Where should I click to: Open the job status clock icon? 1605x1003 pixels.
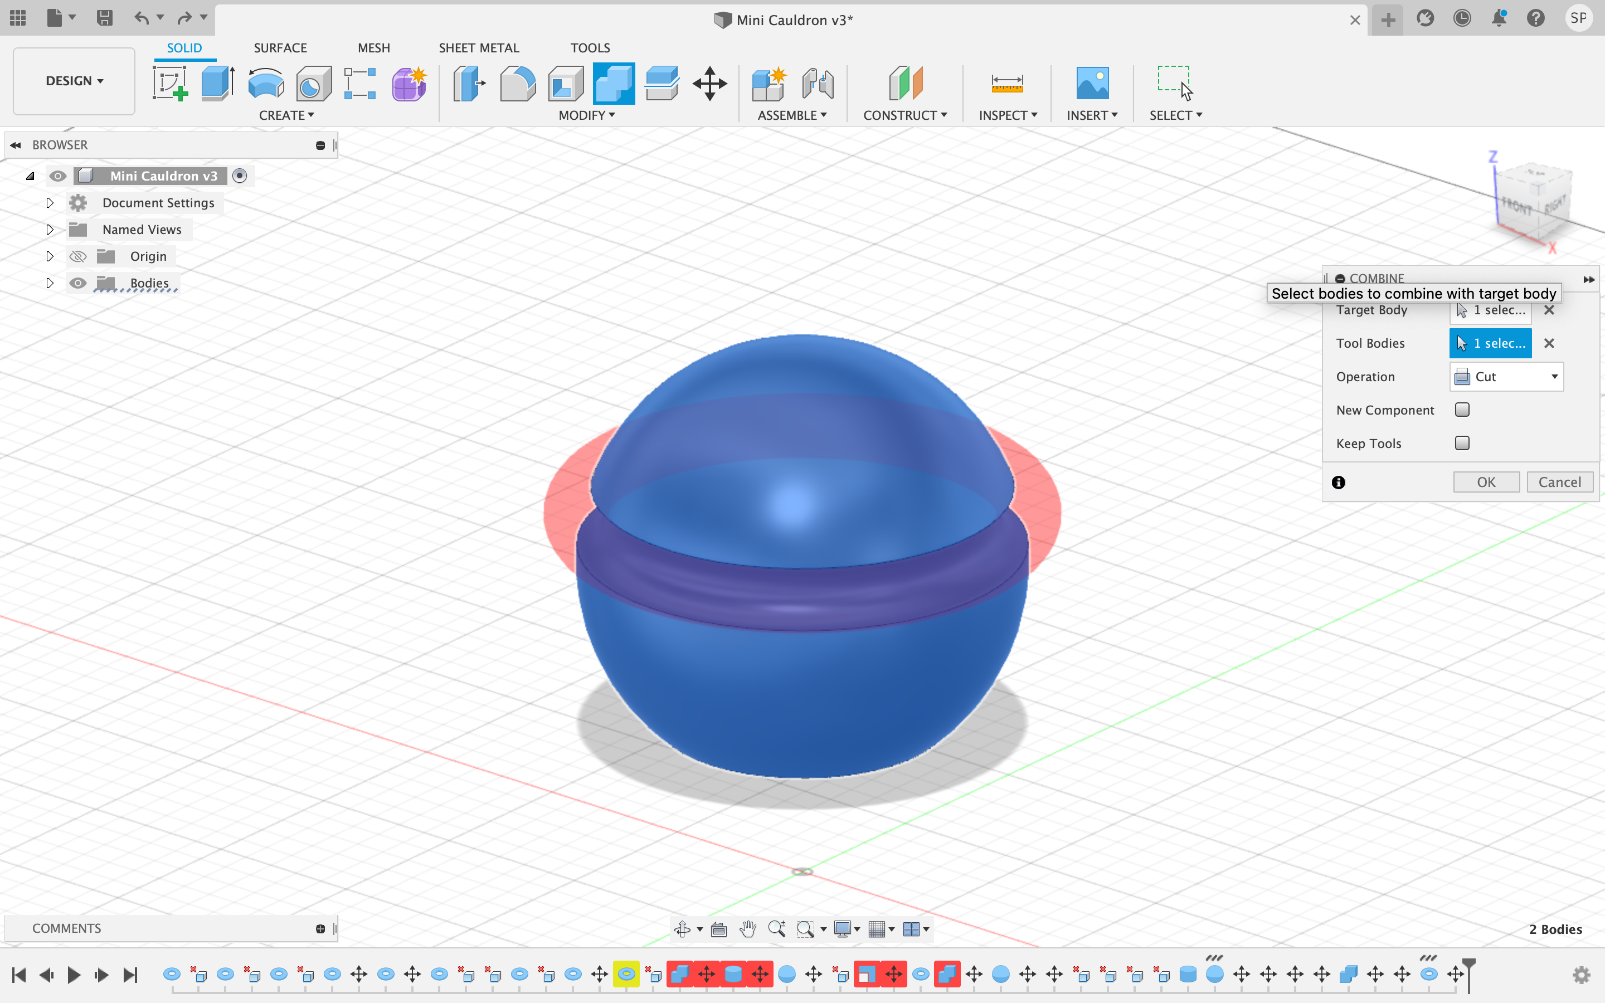coord(1462,18)
